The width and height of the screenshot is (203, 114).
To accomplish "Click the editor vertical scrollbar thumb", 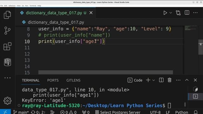I will tap(200, 47).
